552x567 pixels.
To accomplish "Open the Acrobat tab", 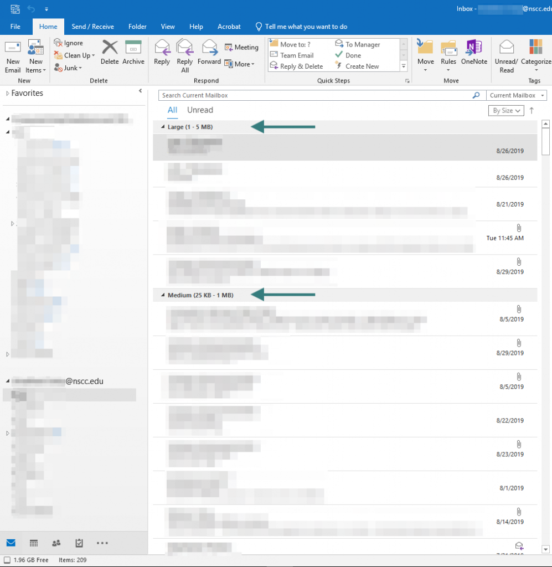I will pyautogui.click(x=229, y=27).
